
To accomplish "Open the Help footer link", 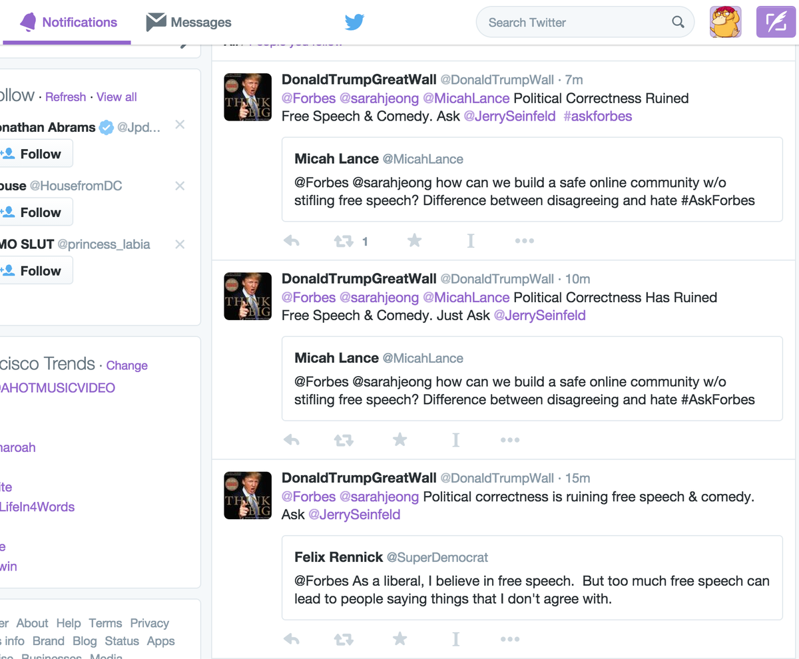I will tap(69, 624).
